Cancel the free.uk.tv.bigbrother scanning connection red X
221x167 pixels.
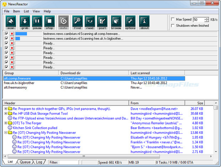pos(12,39)
